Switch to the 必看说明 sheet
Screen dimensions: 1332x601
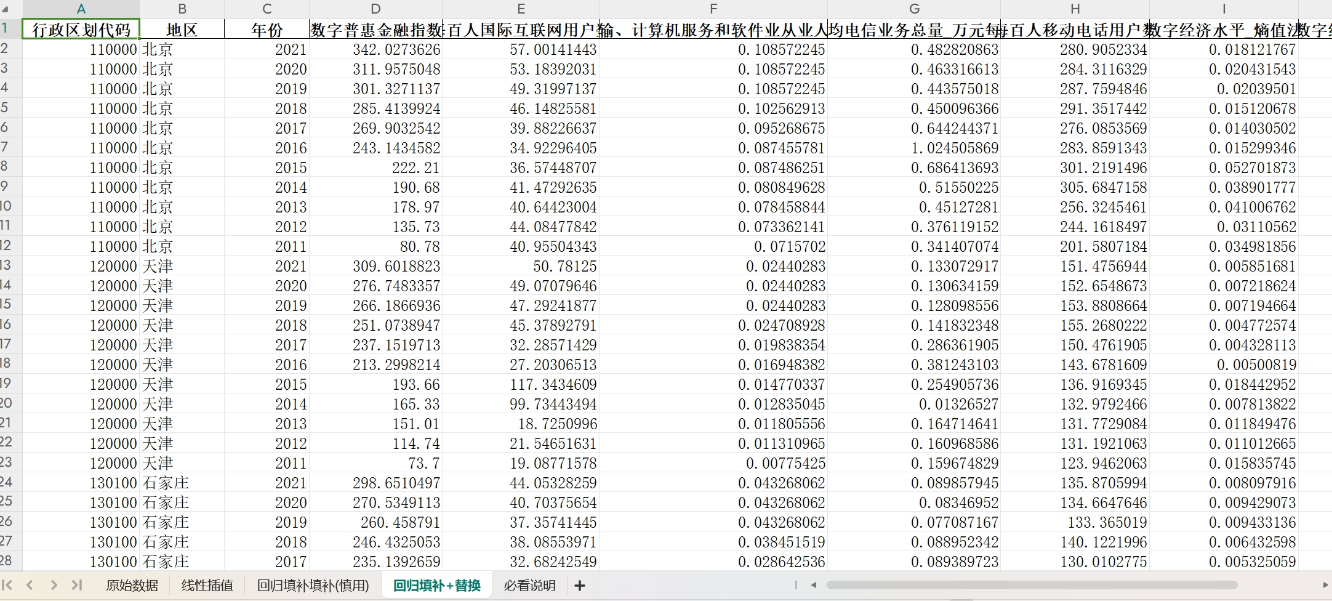(x=530, y=586)
